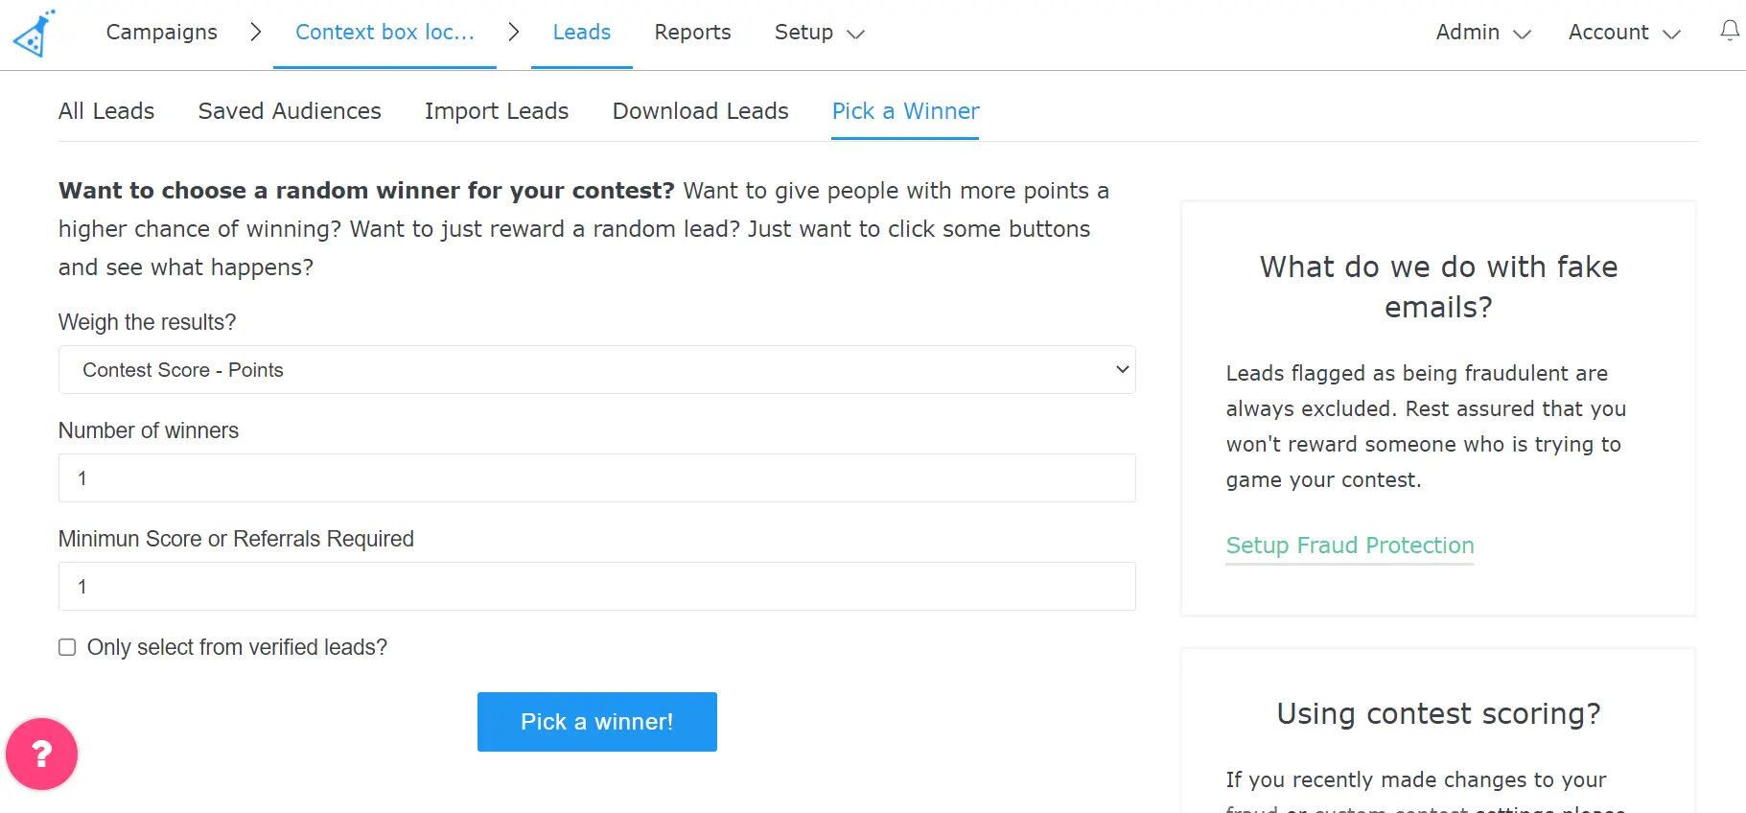Open the Weigh the results dropdown
The width and height of the screenshot is (1746, 813).
pos(596,370)
